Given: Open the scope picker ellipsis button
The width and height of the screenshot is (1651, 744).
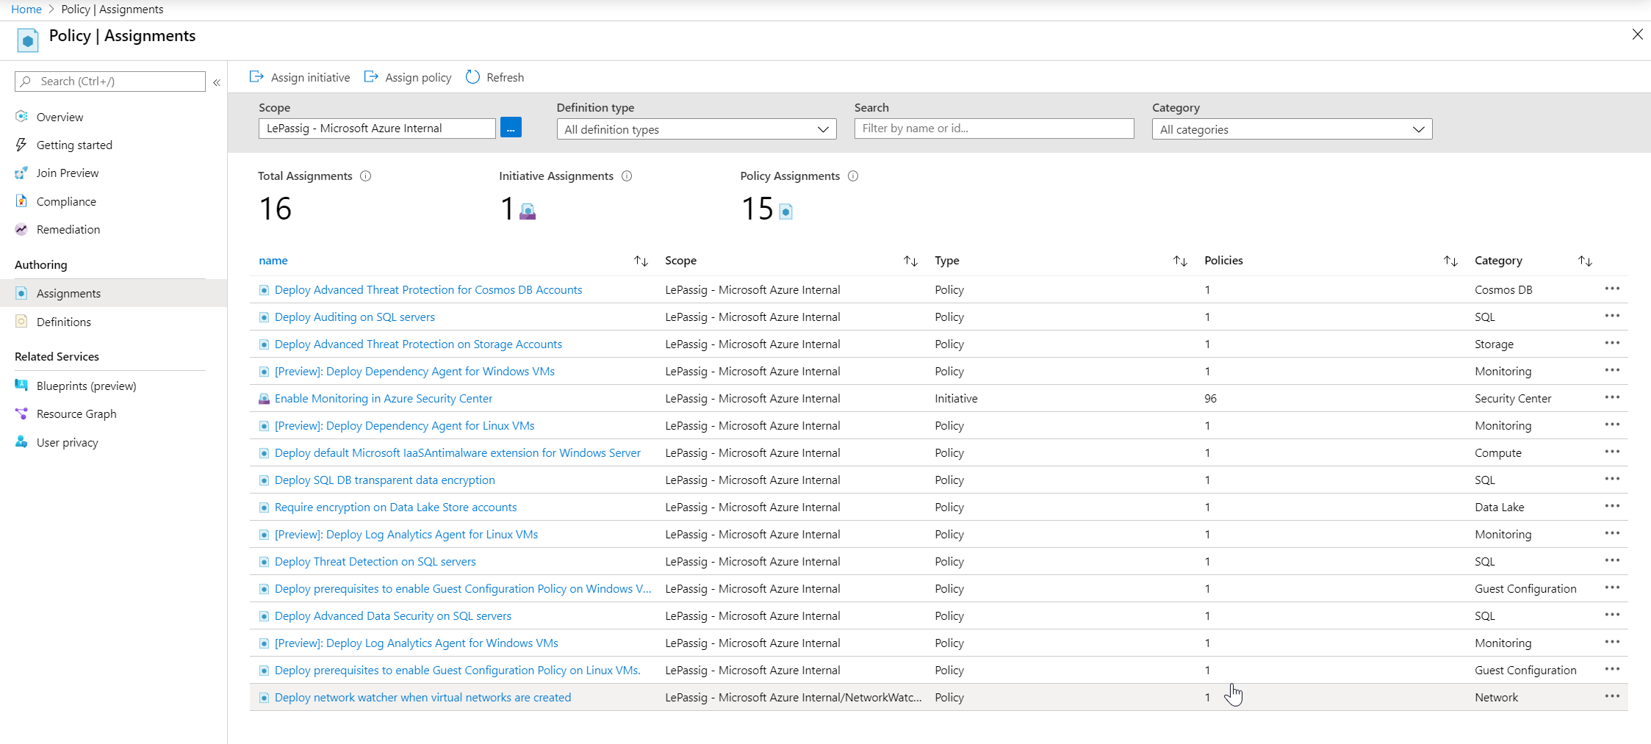Looking at the screenshot, I should coord(511,128).
